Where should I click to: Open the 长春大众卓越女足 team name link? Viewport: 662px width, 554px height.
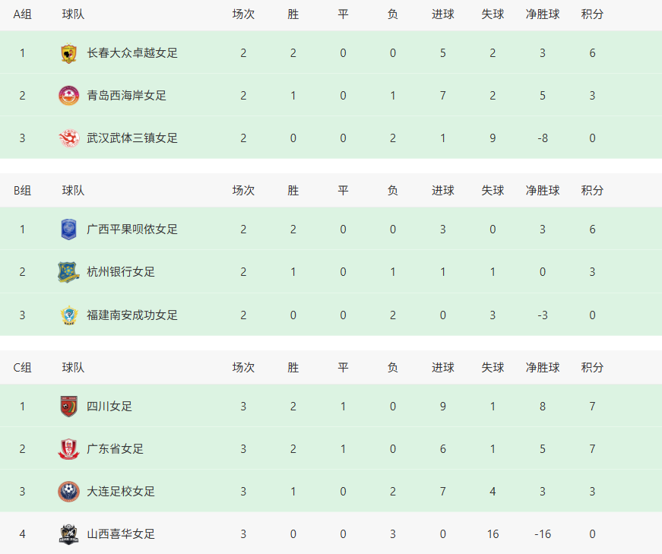coord(132,53)
